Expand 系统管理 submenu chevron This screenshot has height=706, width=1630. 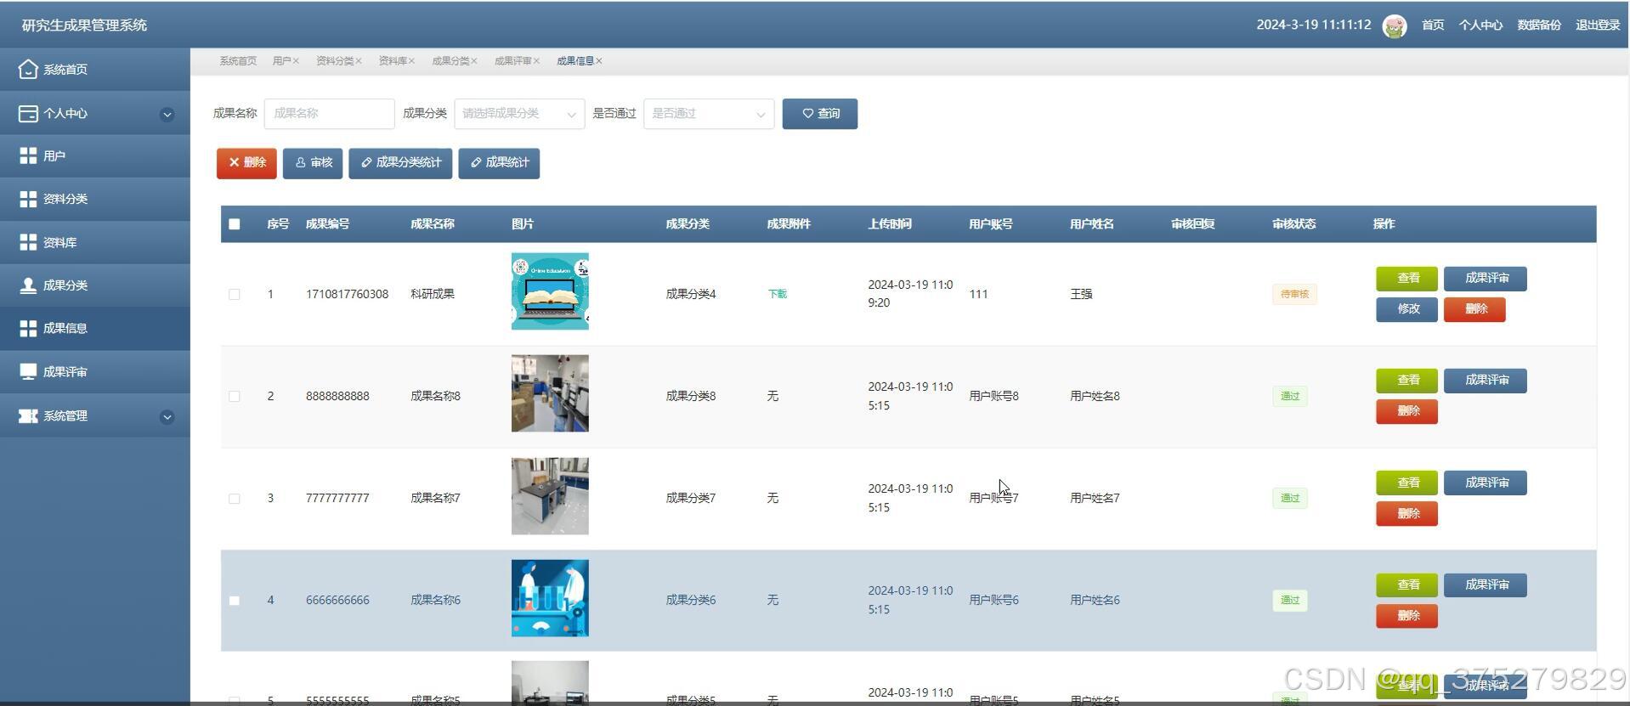167,416
